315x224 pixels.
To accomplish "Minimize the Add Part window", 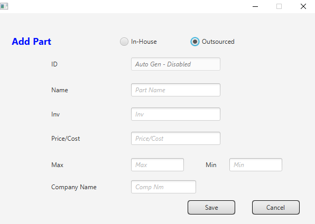I will pos(255,6).
